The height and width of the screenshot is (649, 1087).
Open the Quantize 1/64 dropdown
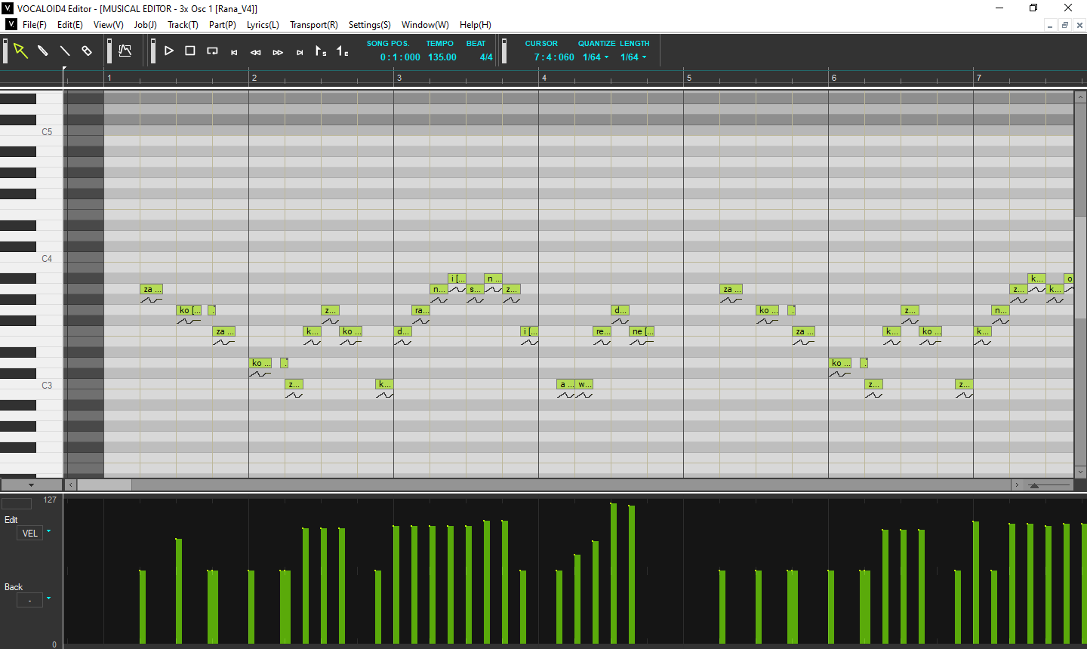[x=596, y=57]
